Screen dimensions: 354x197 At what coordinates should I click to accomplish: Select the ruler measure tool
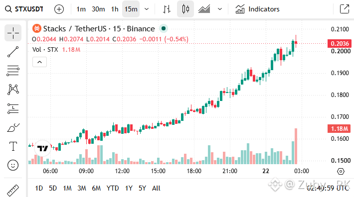click(x=13, y=191)
